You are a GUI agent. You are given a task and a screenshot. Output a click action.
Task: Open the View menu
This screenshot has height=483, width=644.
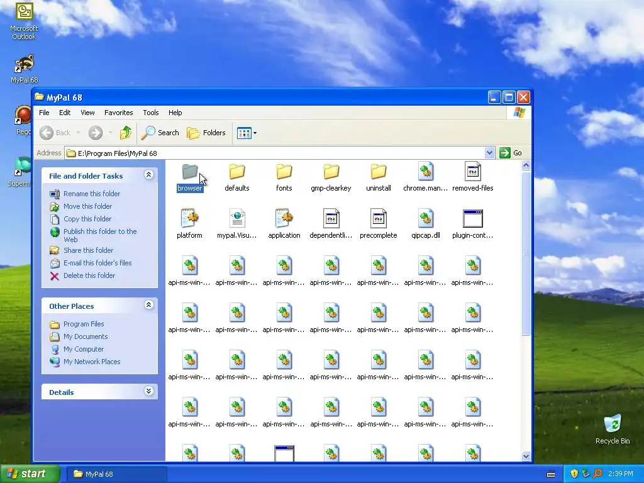click(87, 113)
